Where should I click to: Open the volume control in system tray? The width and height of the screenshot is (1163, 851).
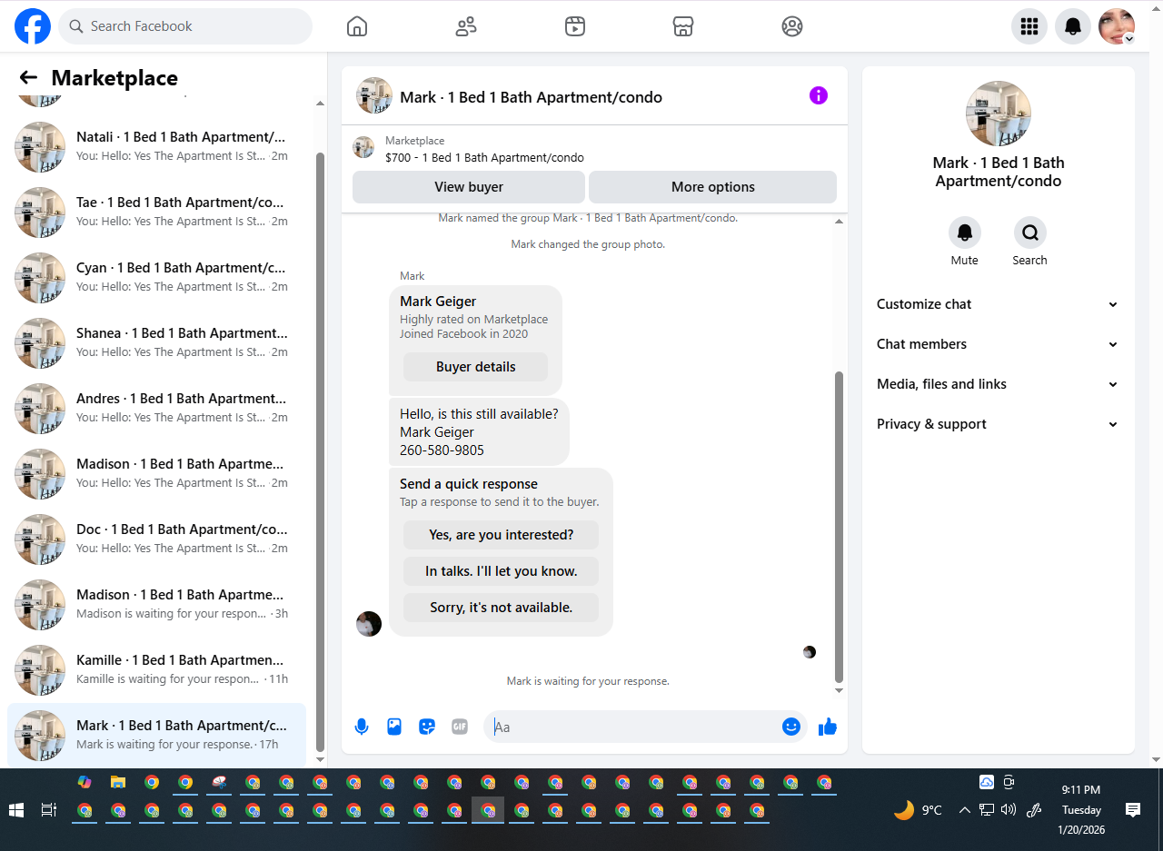click(x=1009, y=810)
